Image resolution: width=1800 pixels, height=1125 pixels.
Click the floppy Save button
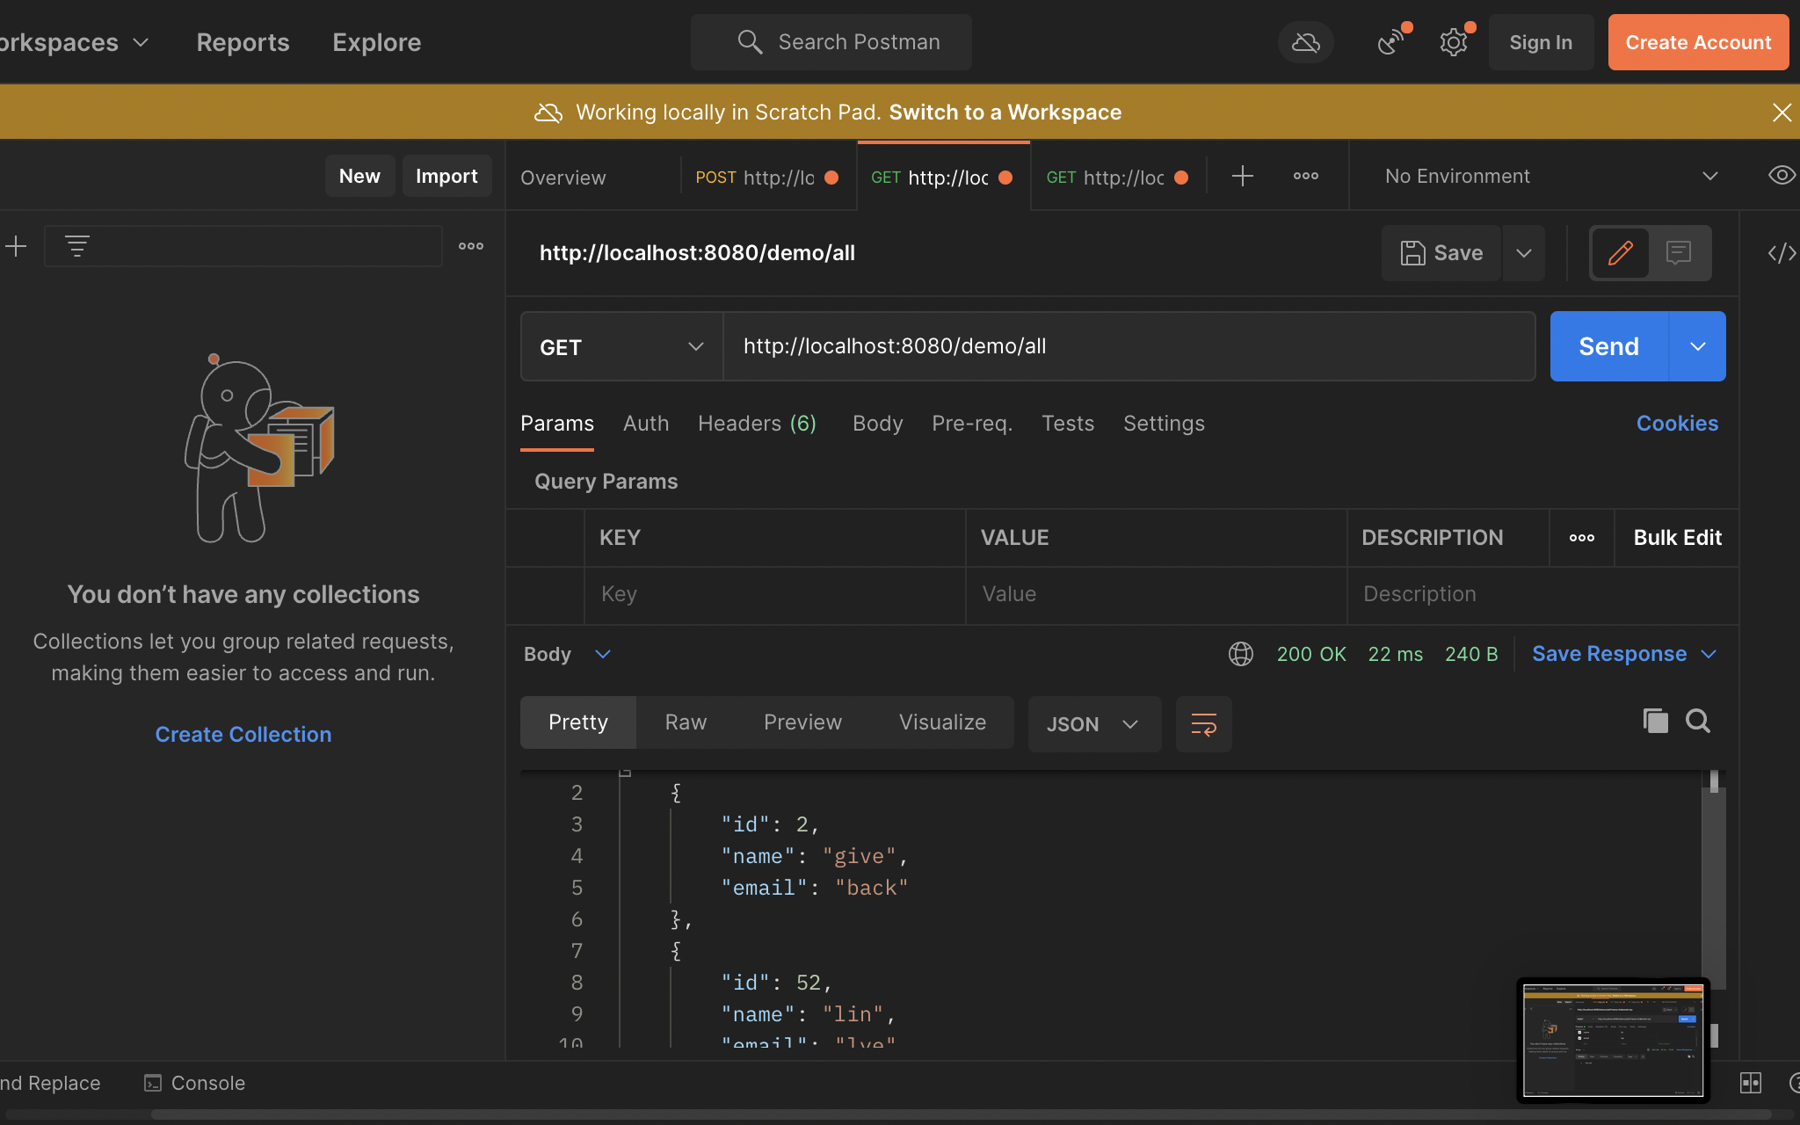(1441, 253)
